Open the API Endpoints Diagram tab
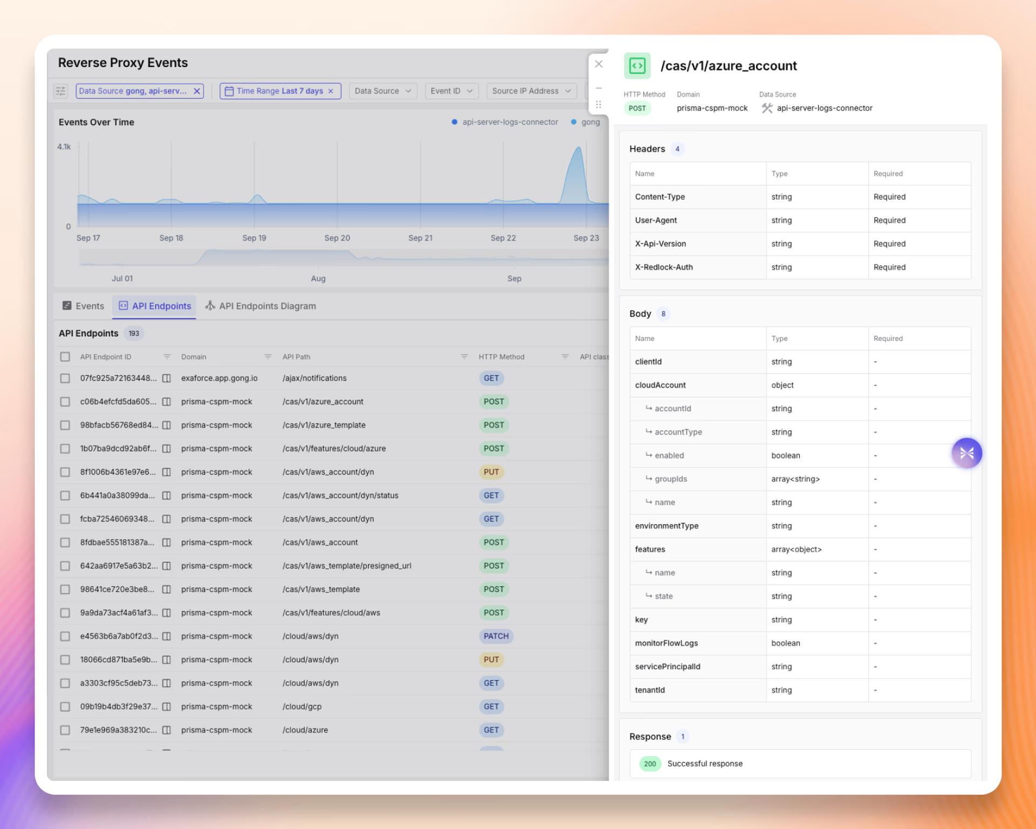This screenshot has height=829, width=1036. (261, 306)
